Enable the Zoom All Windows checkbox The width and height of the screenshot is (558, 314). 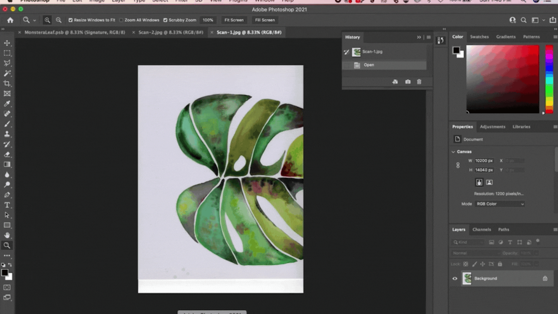[x=122, y=20]
